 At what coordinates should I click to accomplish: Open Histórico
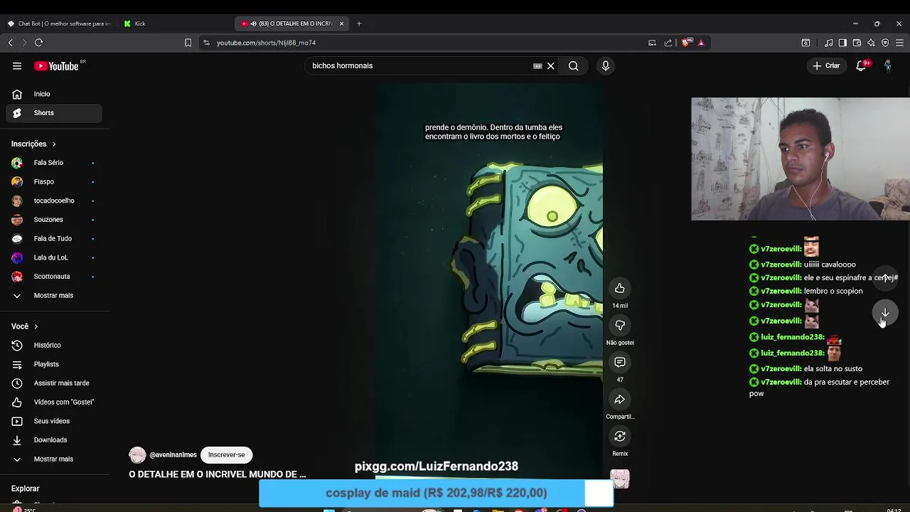click(54, 346)
